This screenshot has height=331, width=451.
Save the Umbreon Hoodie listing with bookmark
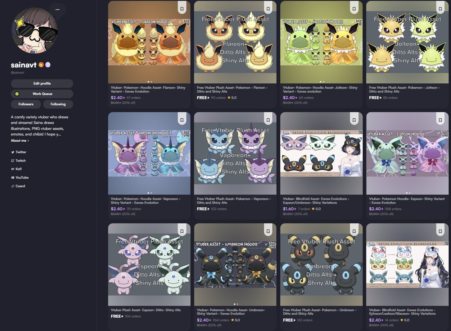268,231
